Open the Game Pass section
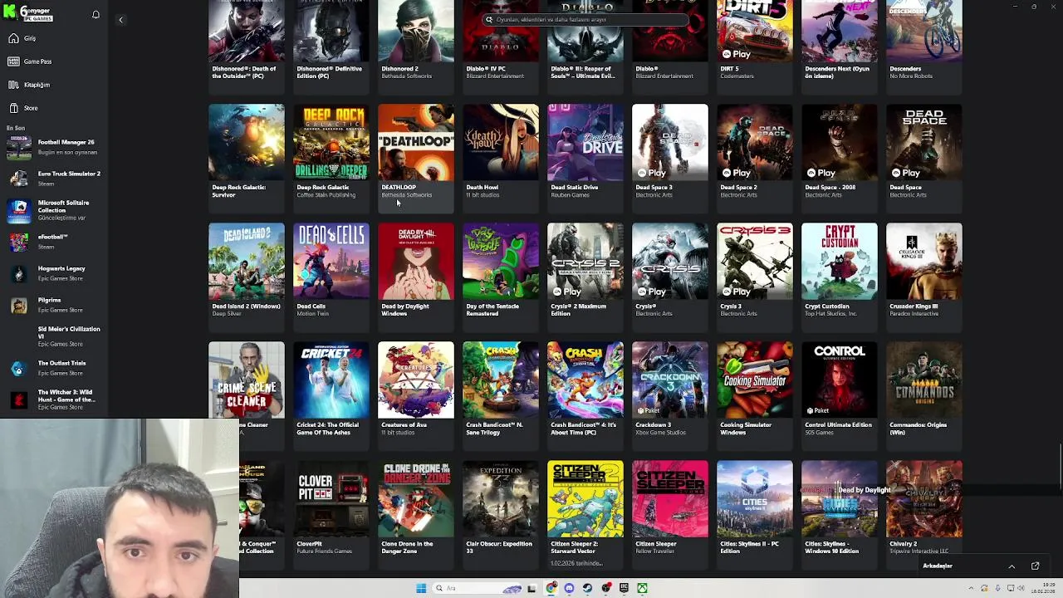 click(30, 61)
